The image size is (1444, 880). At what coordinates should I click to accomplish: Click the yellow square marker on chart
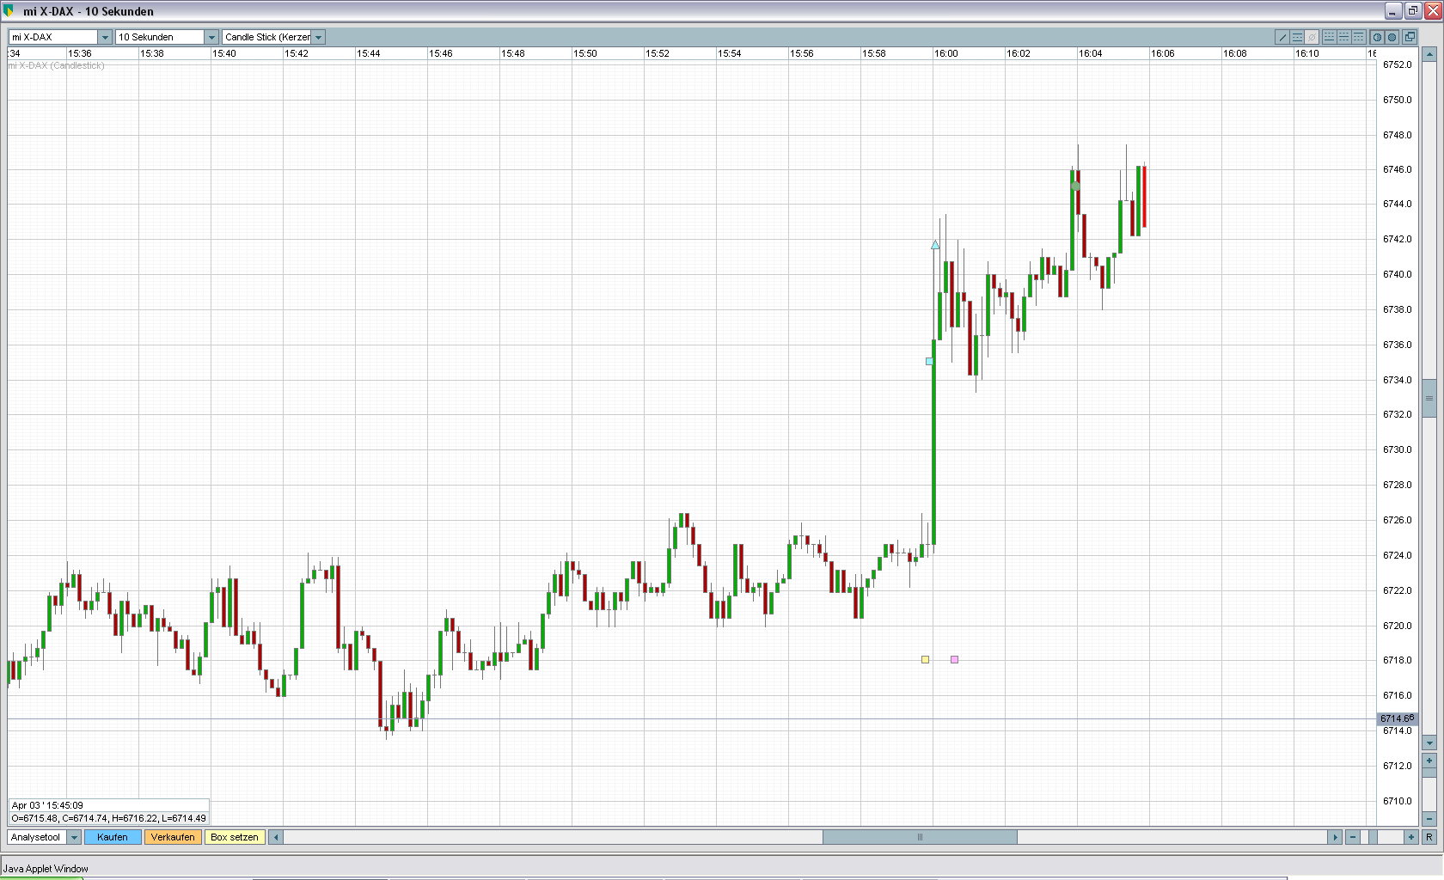[x=925, y=659]
